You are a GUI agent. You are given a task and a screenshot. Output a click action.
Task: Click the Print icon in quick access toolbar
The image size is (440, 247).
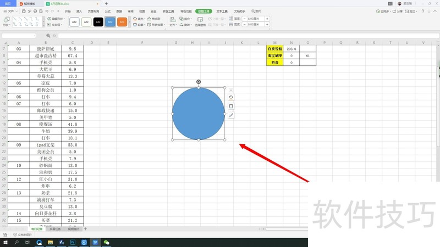[35, 11]
